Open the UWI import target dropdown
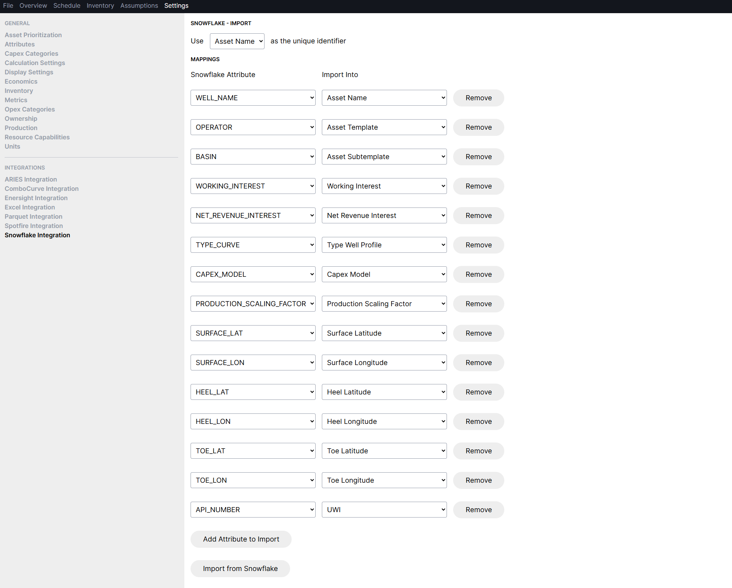 pos(384,510)
